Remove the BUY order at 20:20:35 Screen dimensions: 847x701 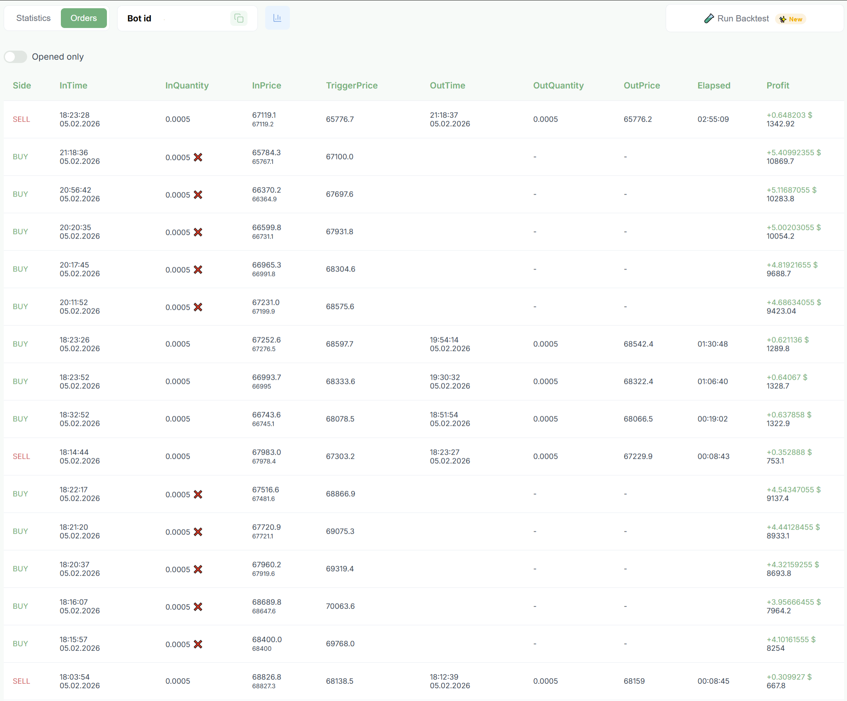pos(198,232)
